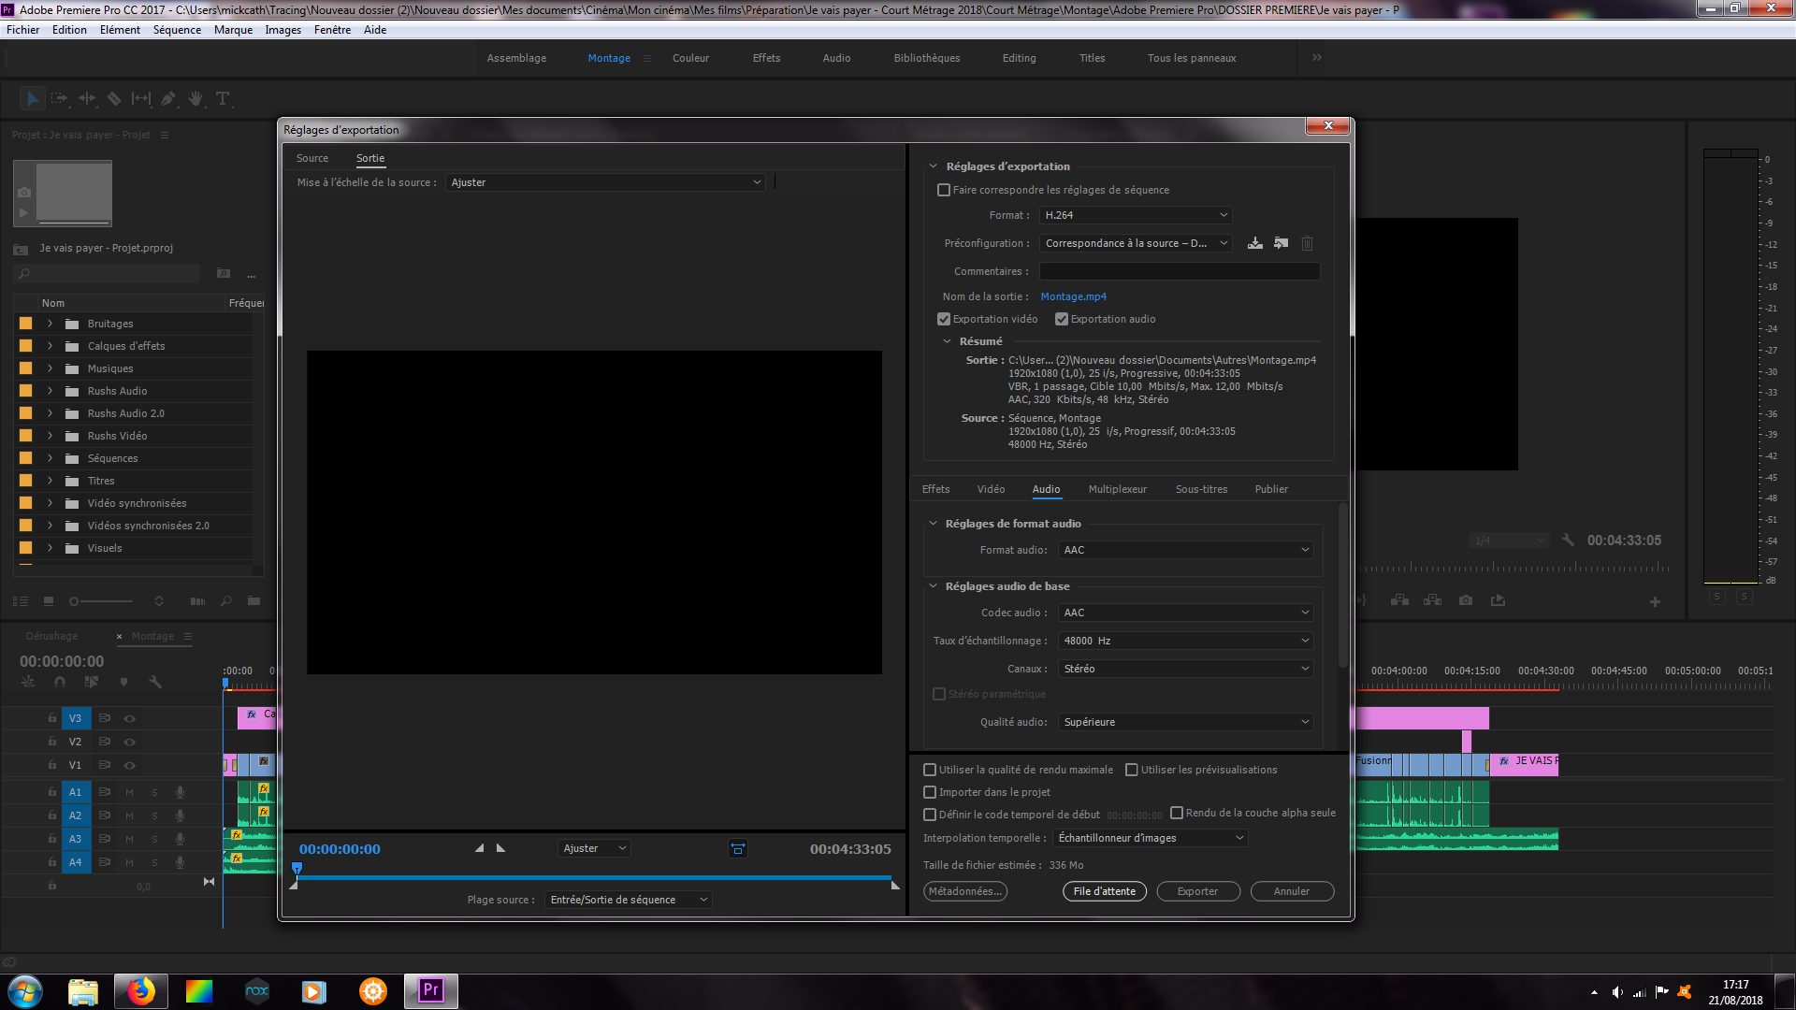Select the Razor tool
This screenshot has width=1796, height=1010.
[114, 98]
